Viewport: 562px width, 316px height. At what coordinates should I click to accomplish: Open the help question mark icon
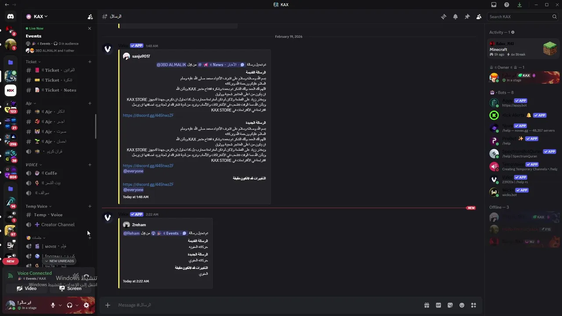[507, 5]
